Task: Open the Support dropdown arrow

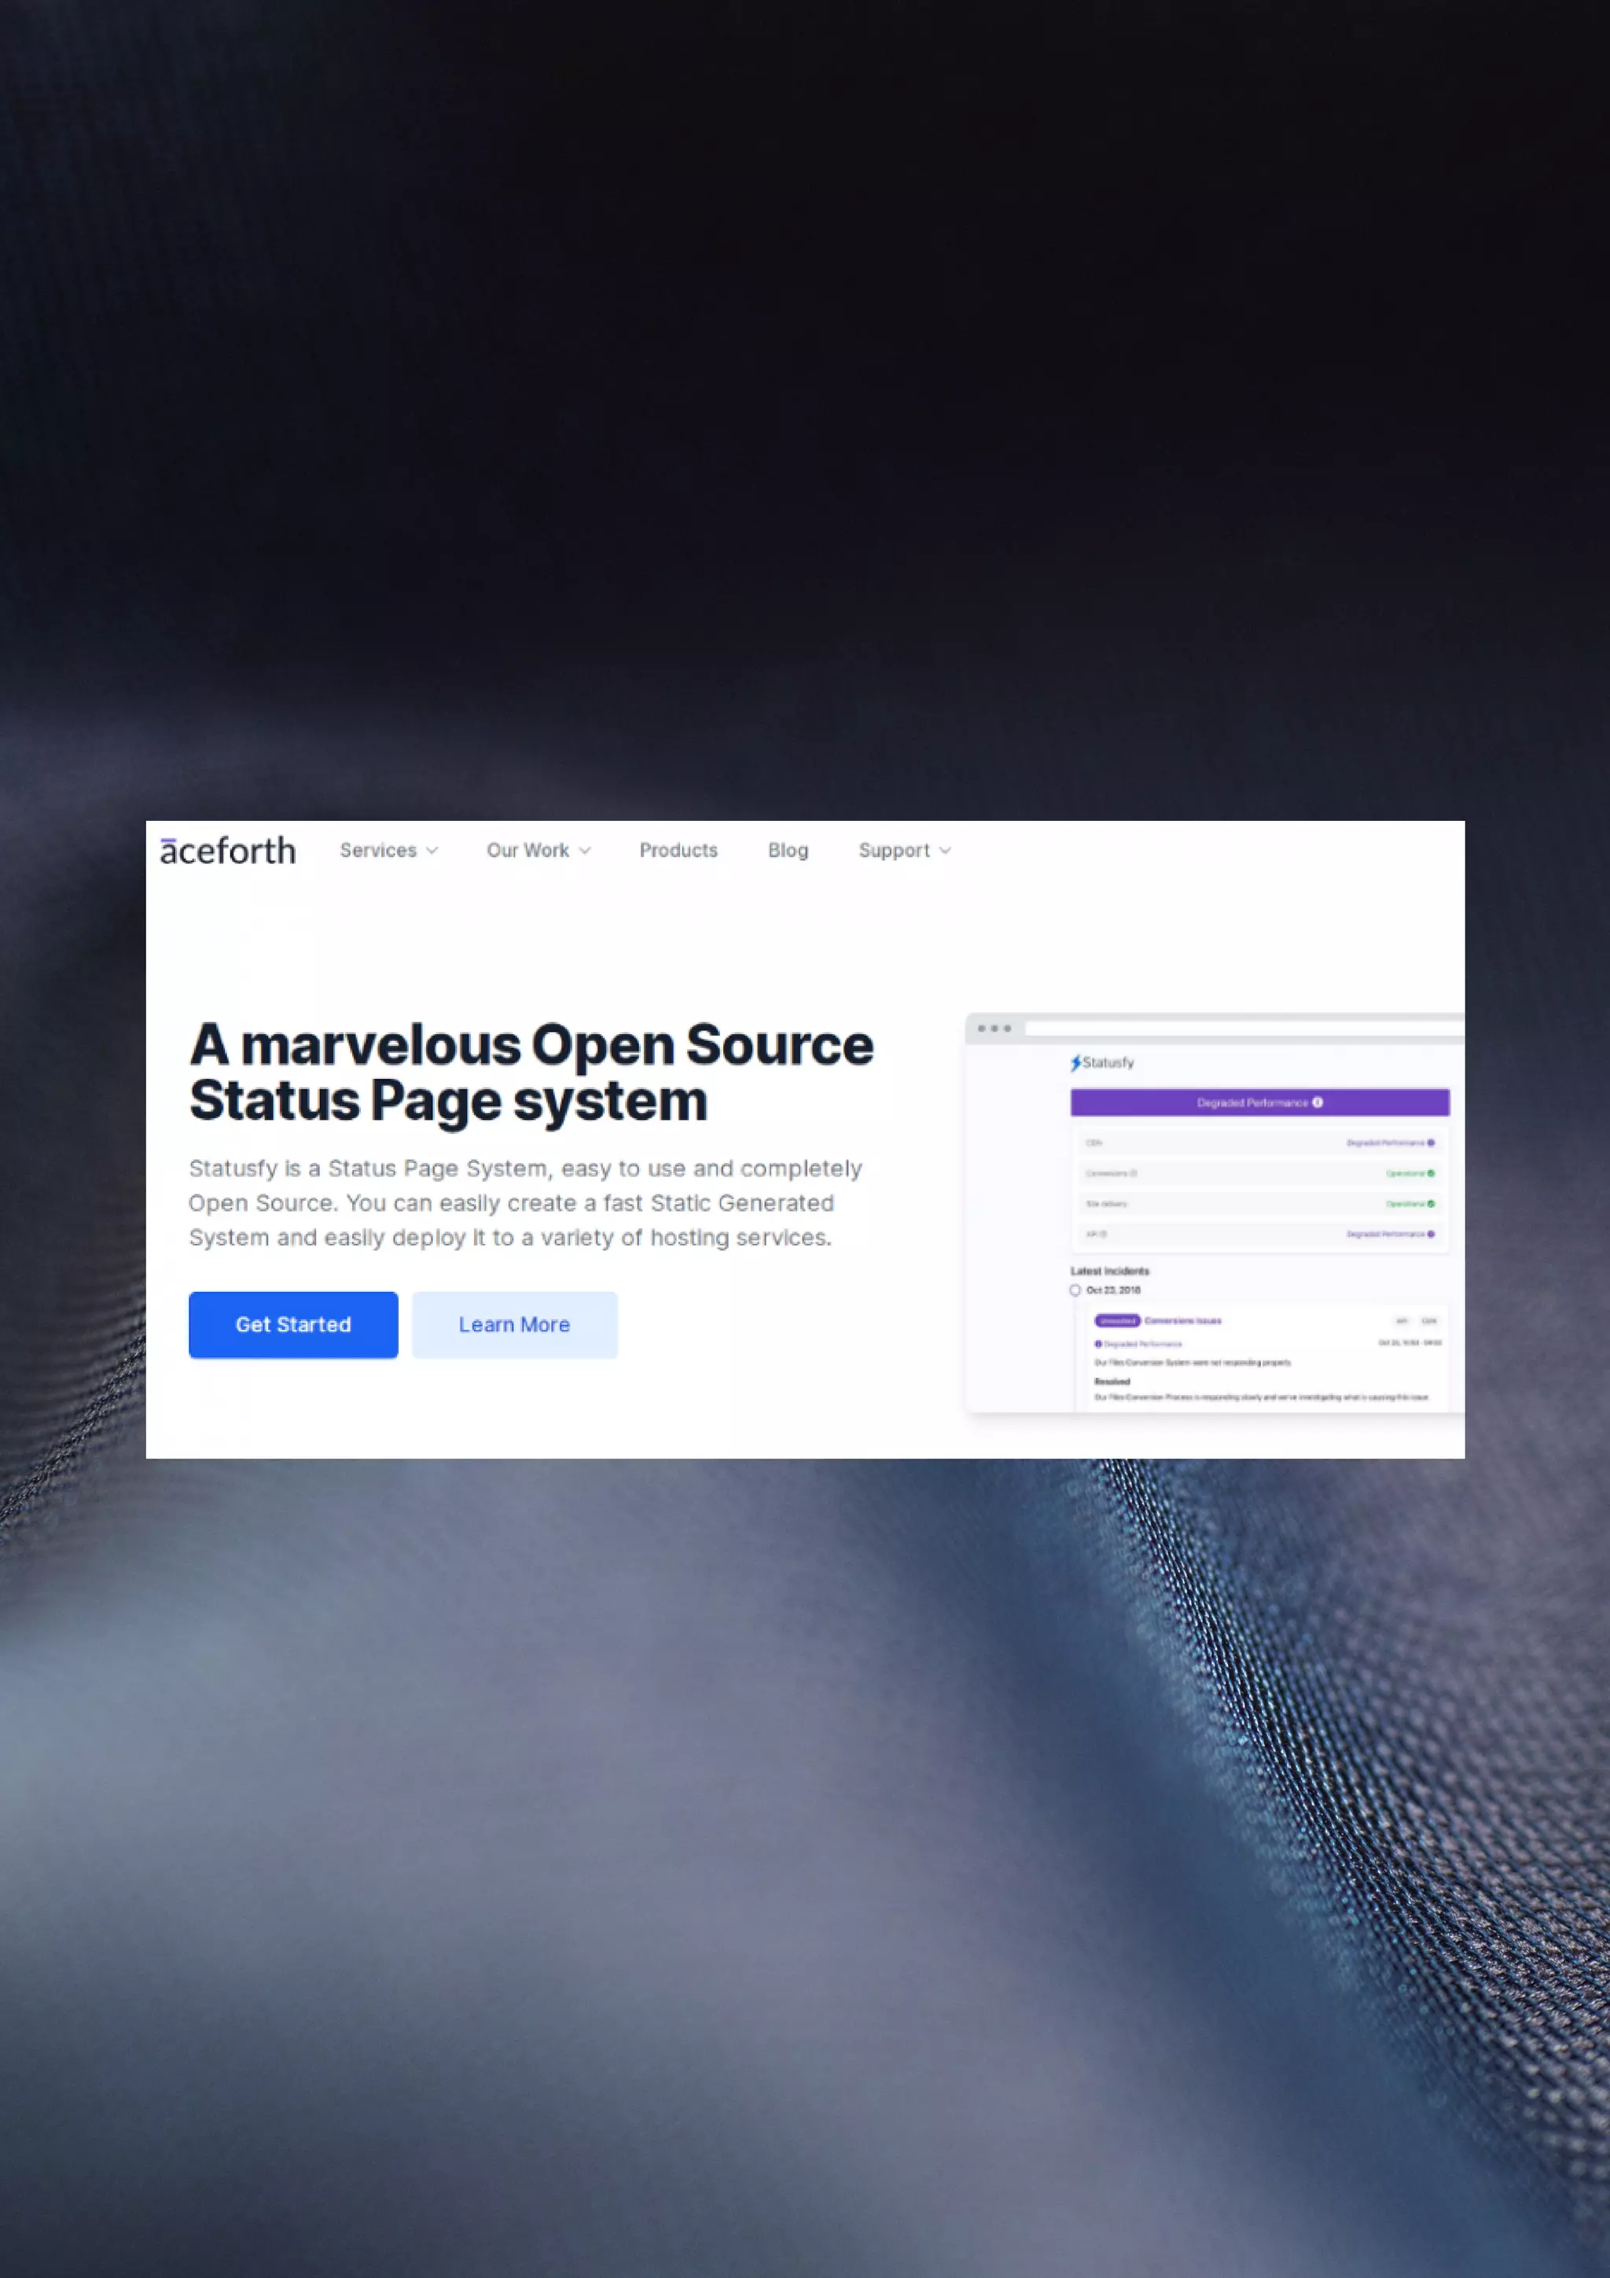Action: pyautogui.click(x=944, y=852)
